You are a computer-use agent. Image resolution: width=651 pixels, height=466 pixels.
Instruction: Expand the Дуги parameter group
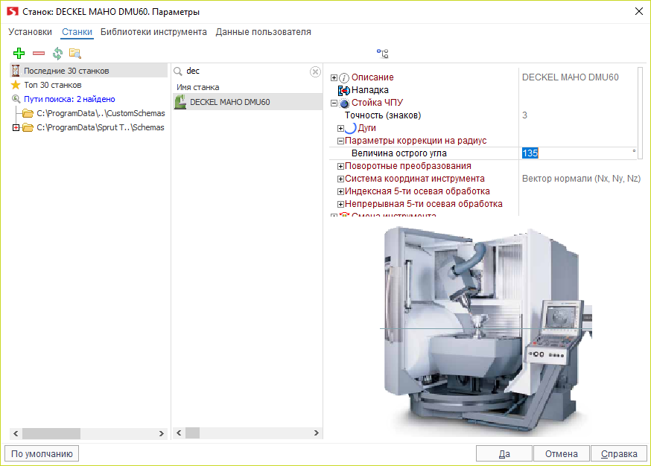(340, 128)
